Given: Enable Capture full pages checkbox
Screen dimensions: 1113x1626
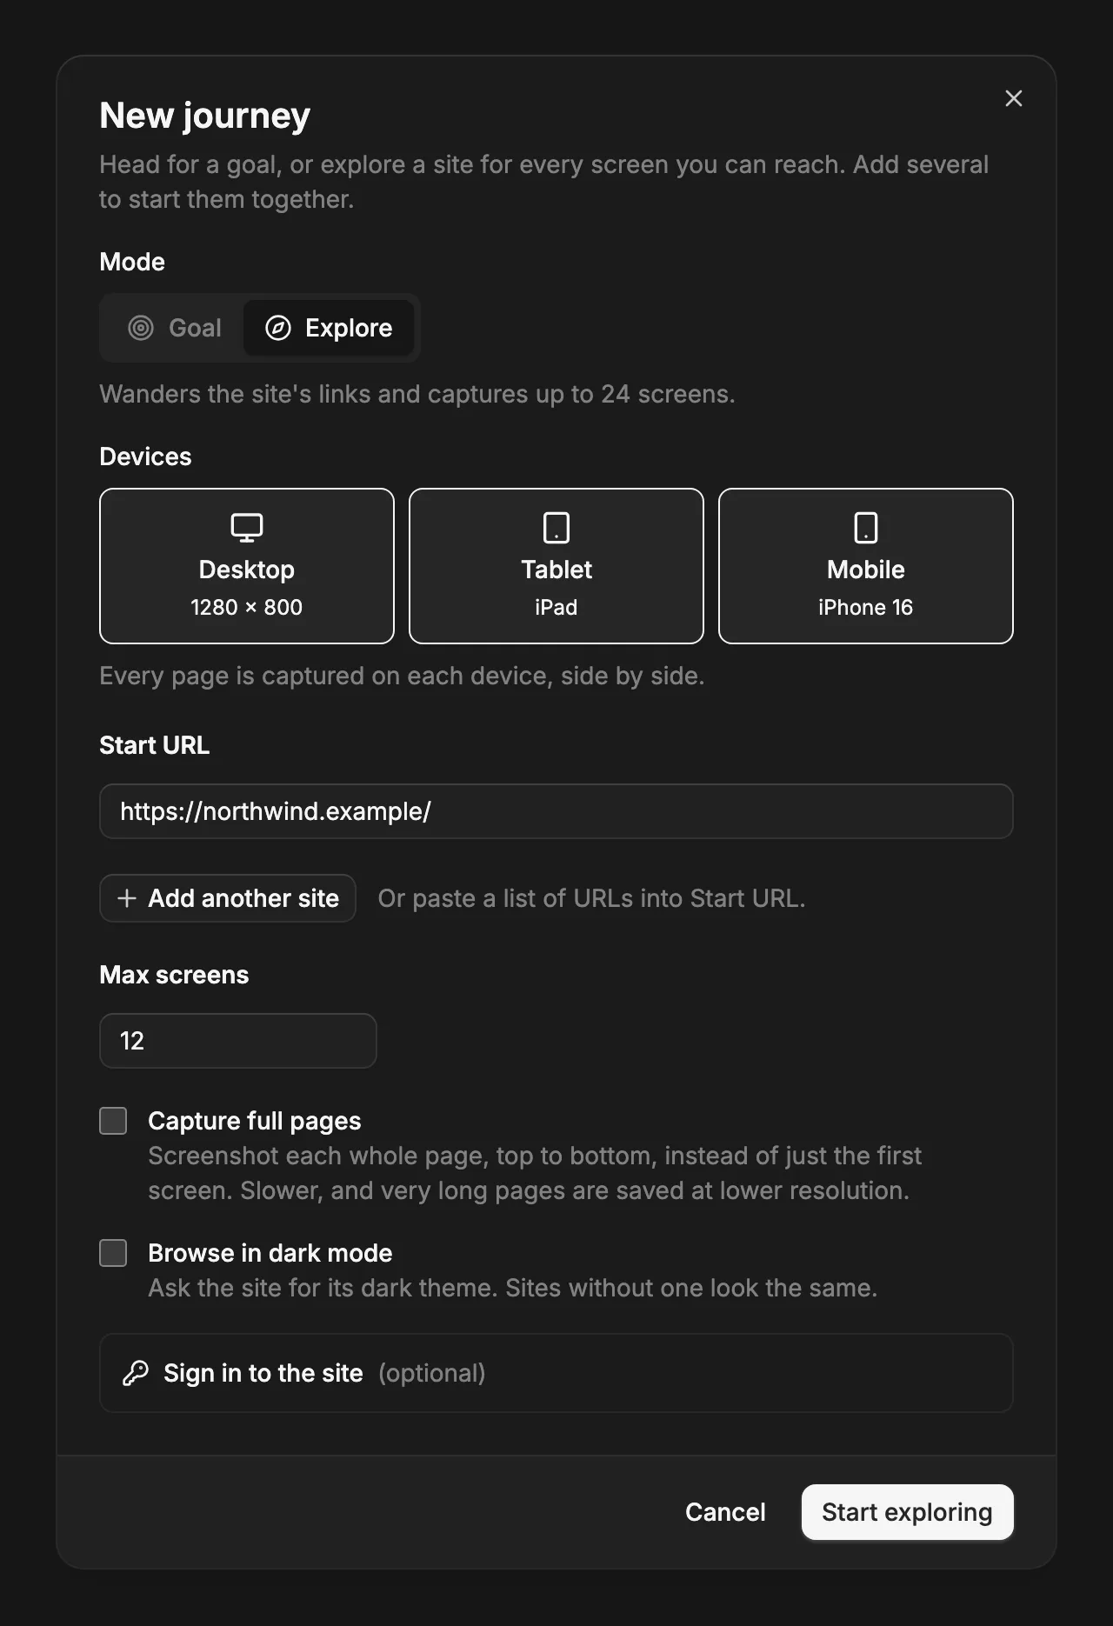Looking at the screenshot, I should (113, 1121).
